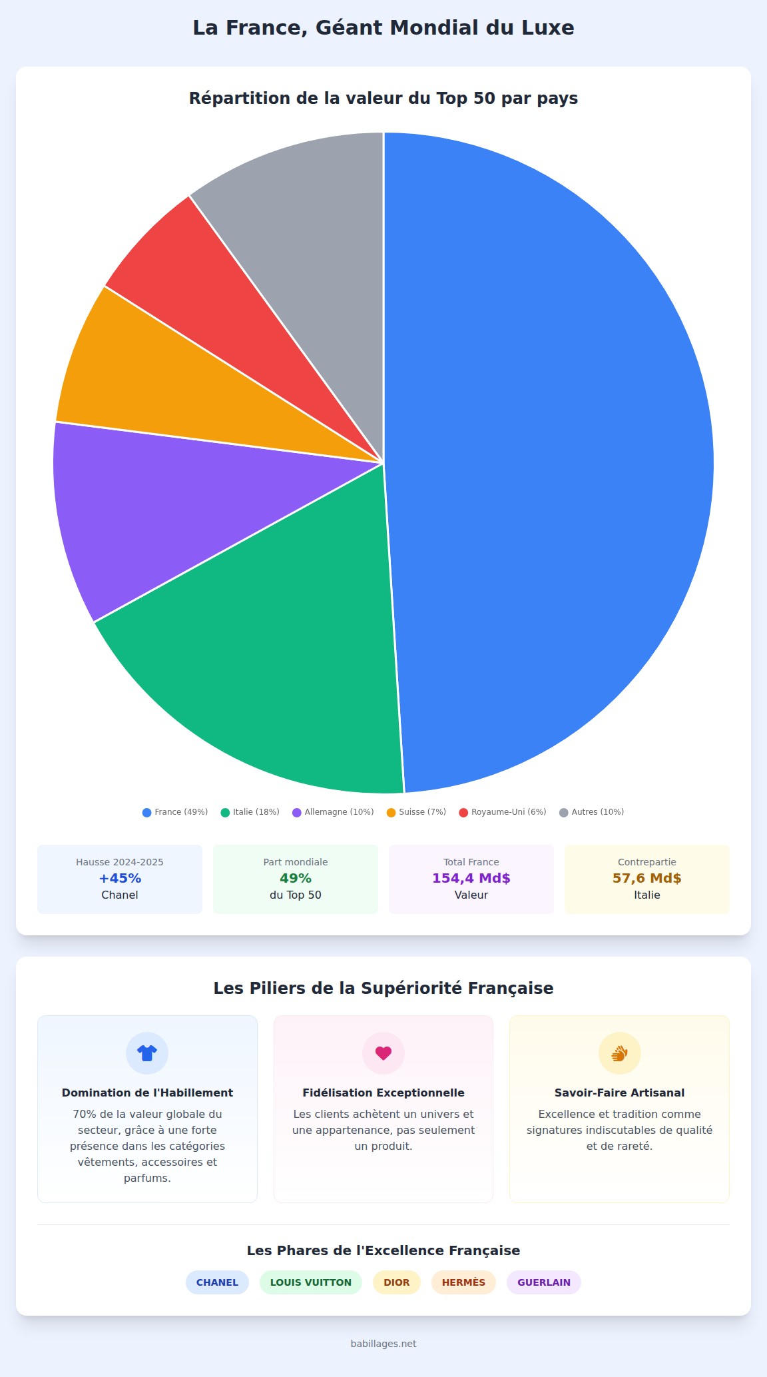Click the orange Suisse legend dot
Viewport: 767px width, 1377px height.
coord(391,813)
